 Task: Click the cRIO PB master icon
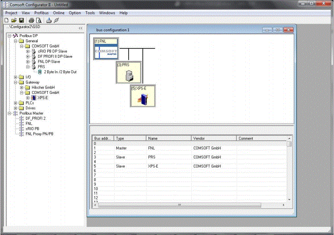coord(22,129)
